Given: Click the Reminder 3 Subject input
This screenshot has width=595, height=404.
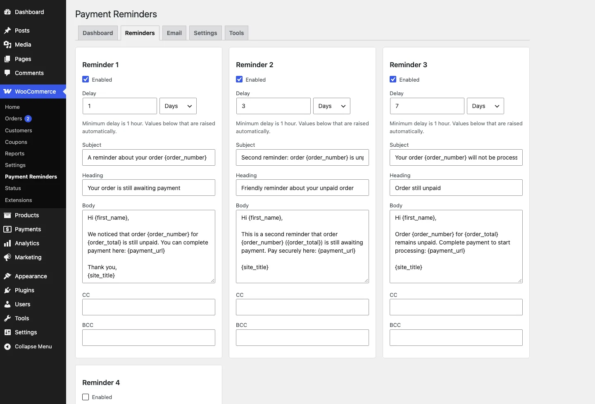Looking at the screenshot, I should [x=456, y=157].
